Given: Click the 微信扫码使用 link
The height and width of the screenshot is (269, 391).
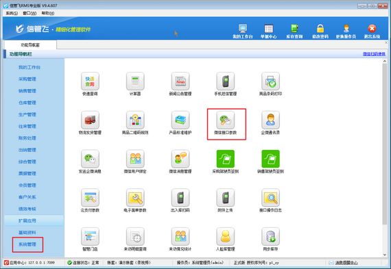Looking at the screenshot, I should [x=374, y=54].
